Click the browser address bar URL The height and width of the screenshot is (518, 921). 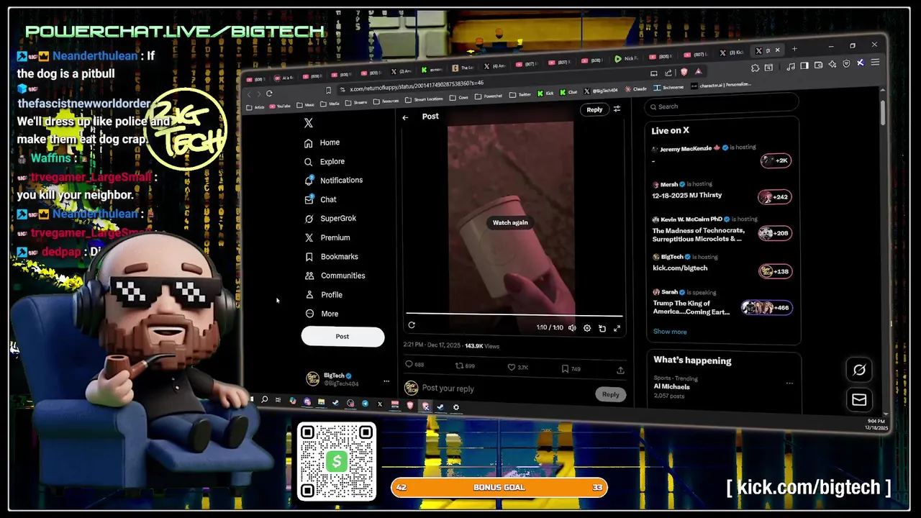(x=417, y=84)
